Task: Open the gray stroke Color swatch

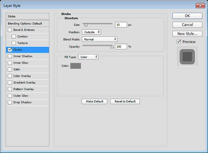Action: [x=76, y=66]
